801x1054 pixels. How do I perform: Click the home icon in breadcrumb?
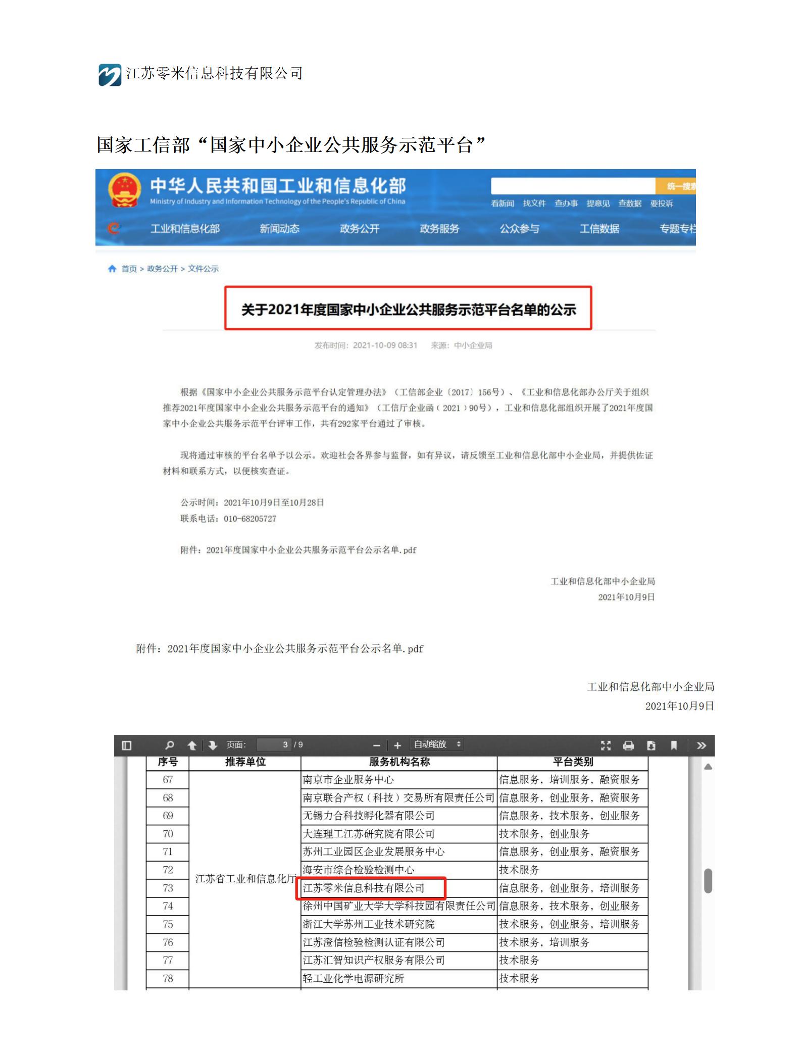(112, 269)
